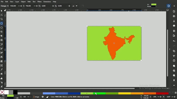The height and width of the screenshot is (99, 177).
Task: Select the 3D box tool
Action: coord(2,36)
